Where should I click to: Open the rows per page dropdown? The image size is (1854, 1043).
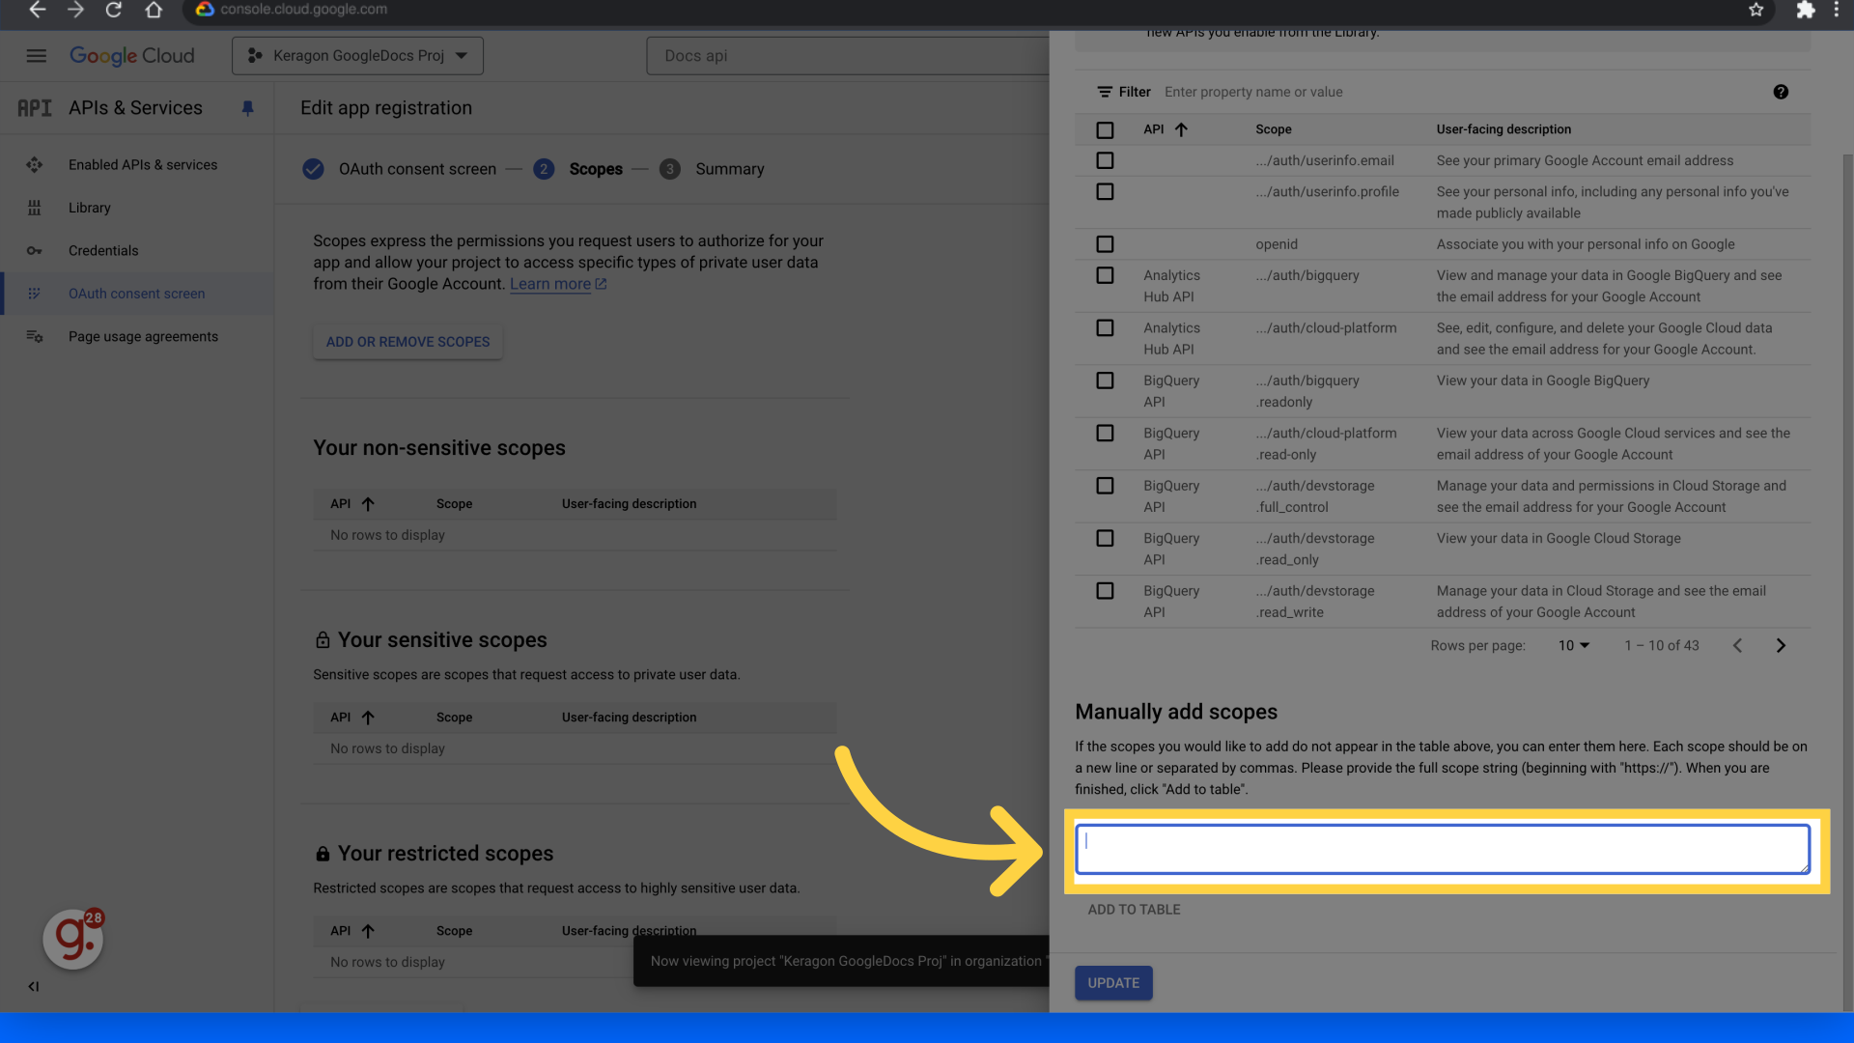click(x=1573, y=646)
